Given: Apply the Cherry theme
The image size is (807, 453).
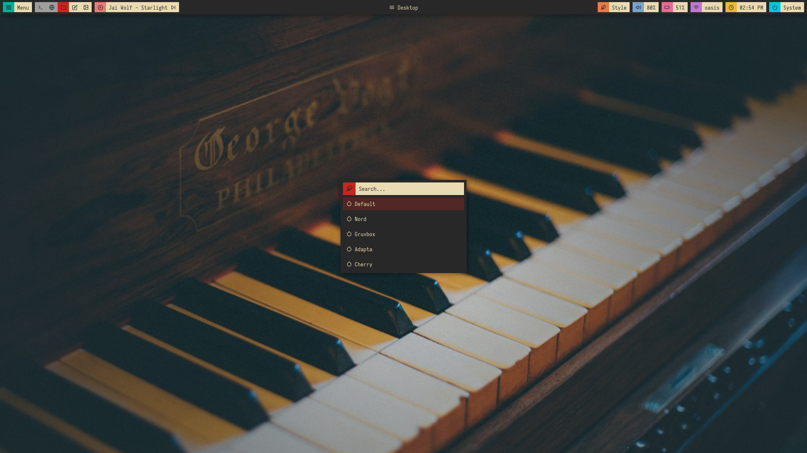Looking at the screenshot, I should (403, 264).
